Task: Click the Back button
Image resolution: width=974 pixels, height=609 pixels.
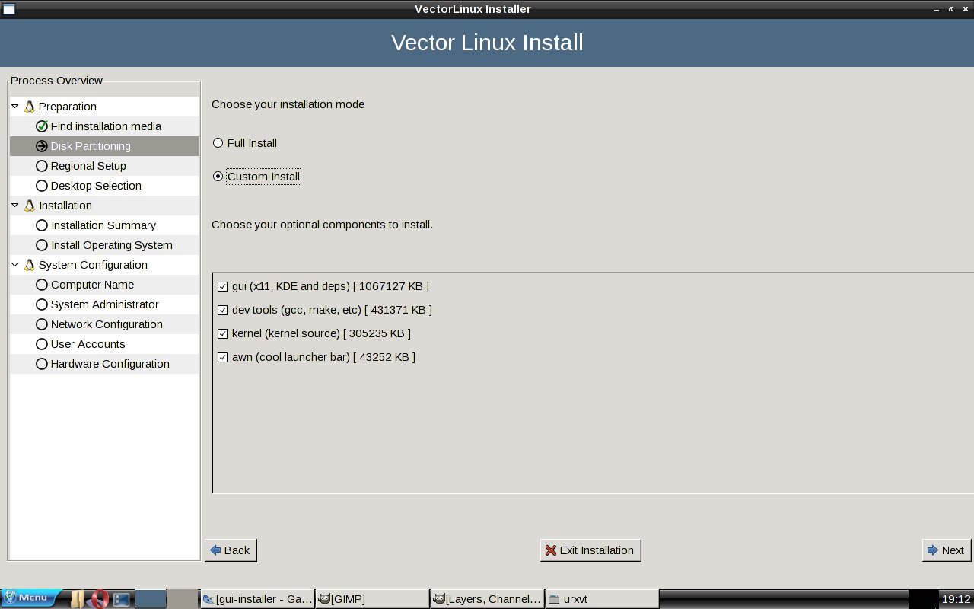Action: click(231, 550)
